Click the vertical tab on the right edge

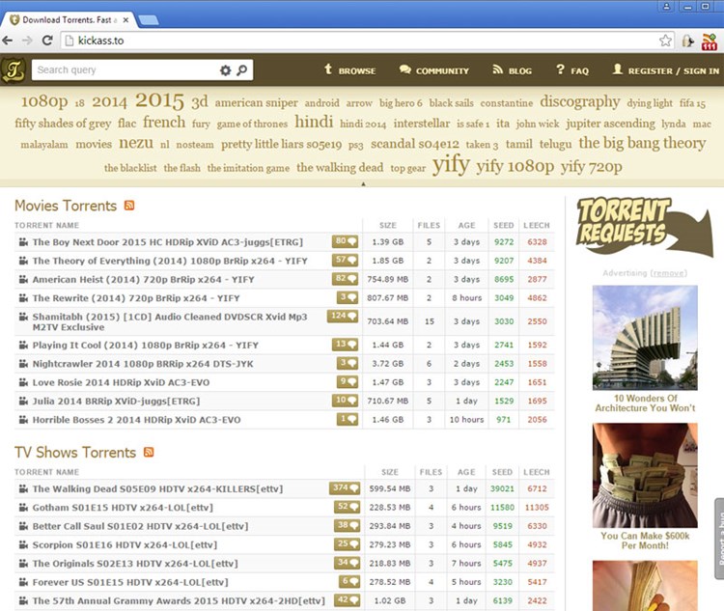click(x=719, y=539)
